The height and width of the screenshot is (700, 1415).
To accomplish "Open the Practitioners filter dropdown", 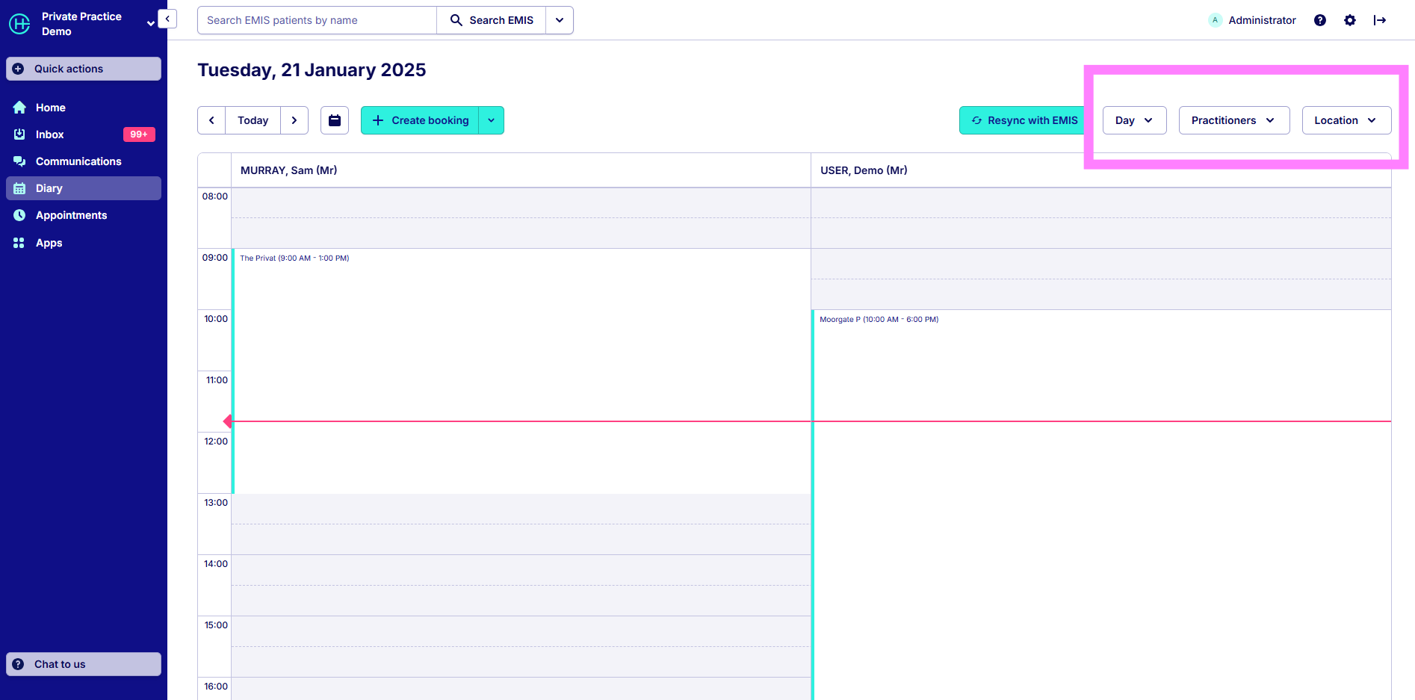I will [1233, 120].
